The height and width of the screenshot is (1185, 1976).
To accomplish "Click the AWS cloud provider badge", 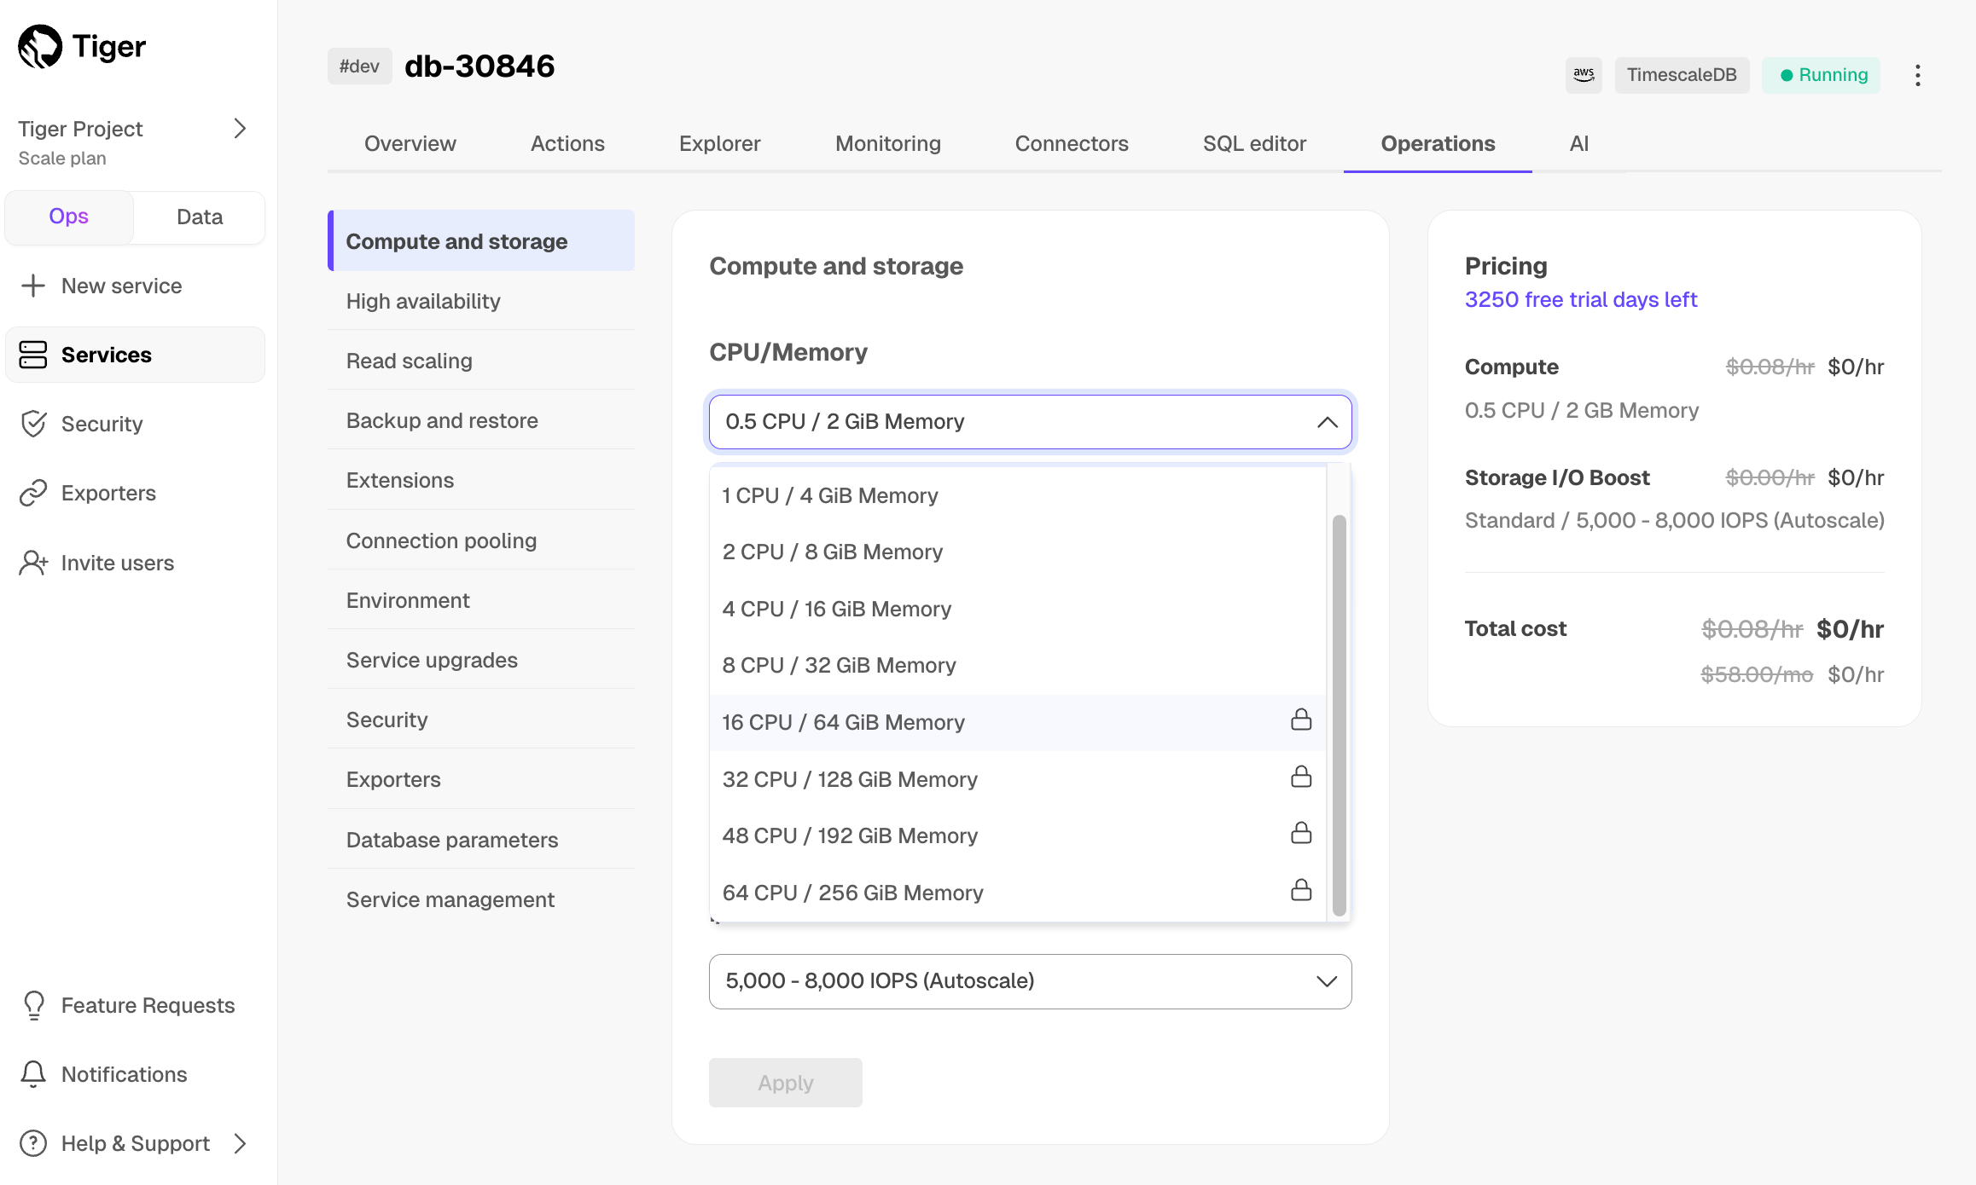I will (1584, 75).
